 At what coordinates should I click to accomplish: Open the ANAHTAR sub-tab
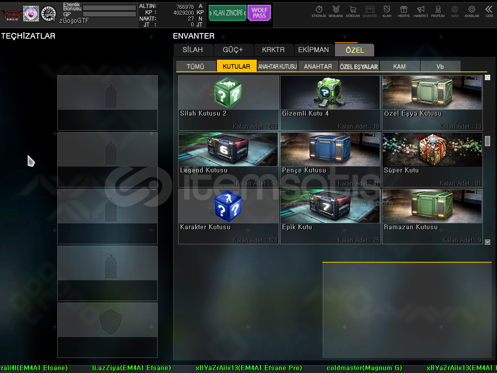(x=318, y=66)
